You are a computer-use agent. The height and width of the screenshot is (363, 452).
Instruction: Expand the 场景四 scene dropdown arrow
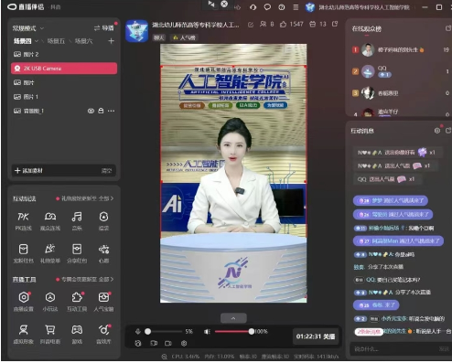click(37, 41)
